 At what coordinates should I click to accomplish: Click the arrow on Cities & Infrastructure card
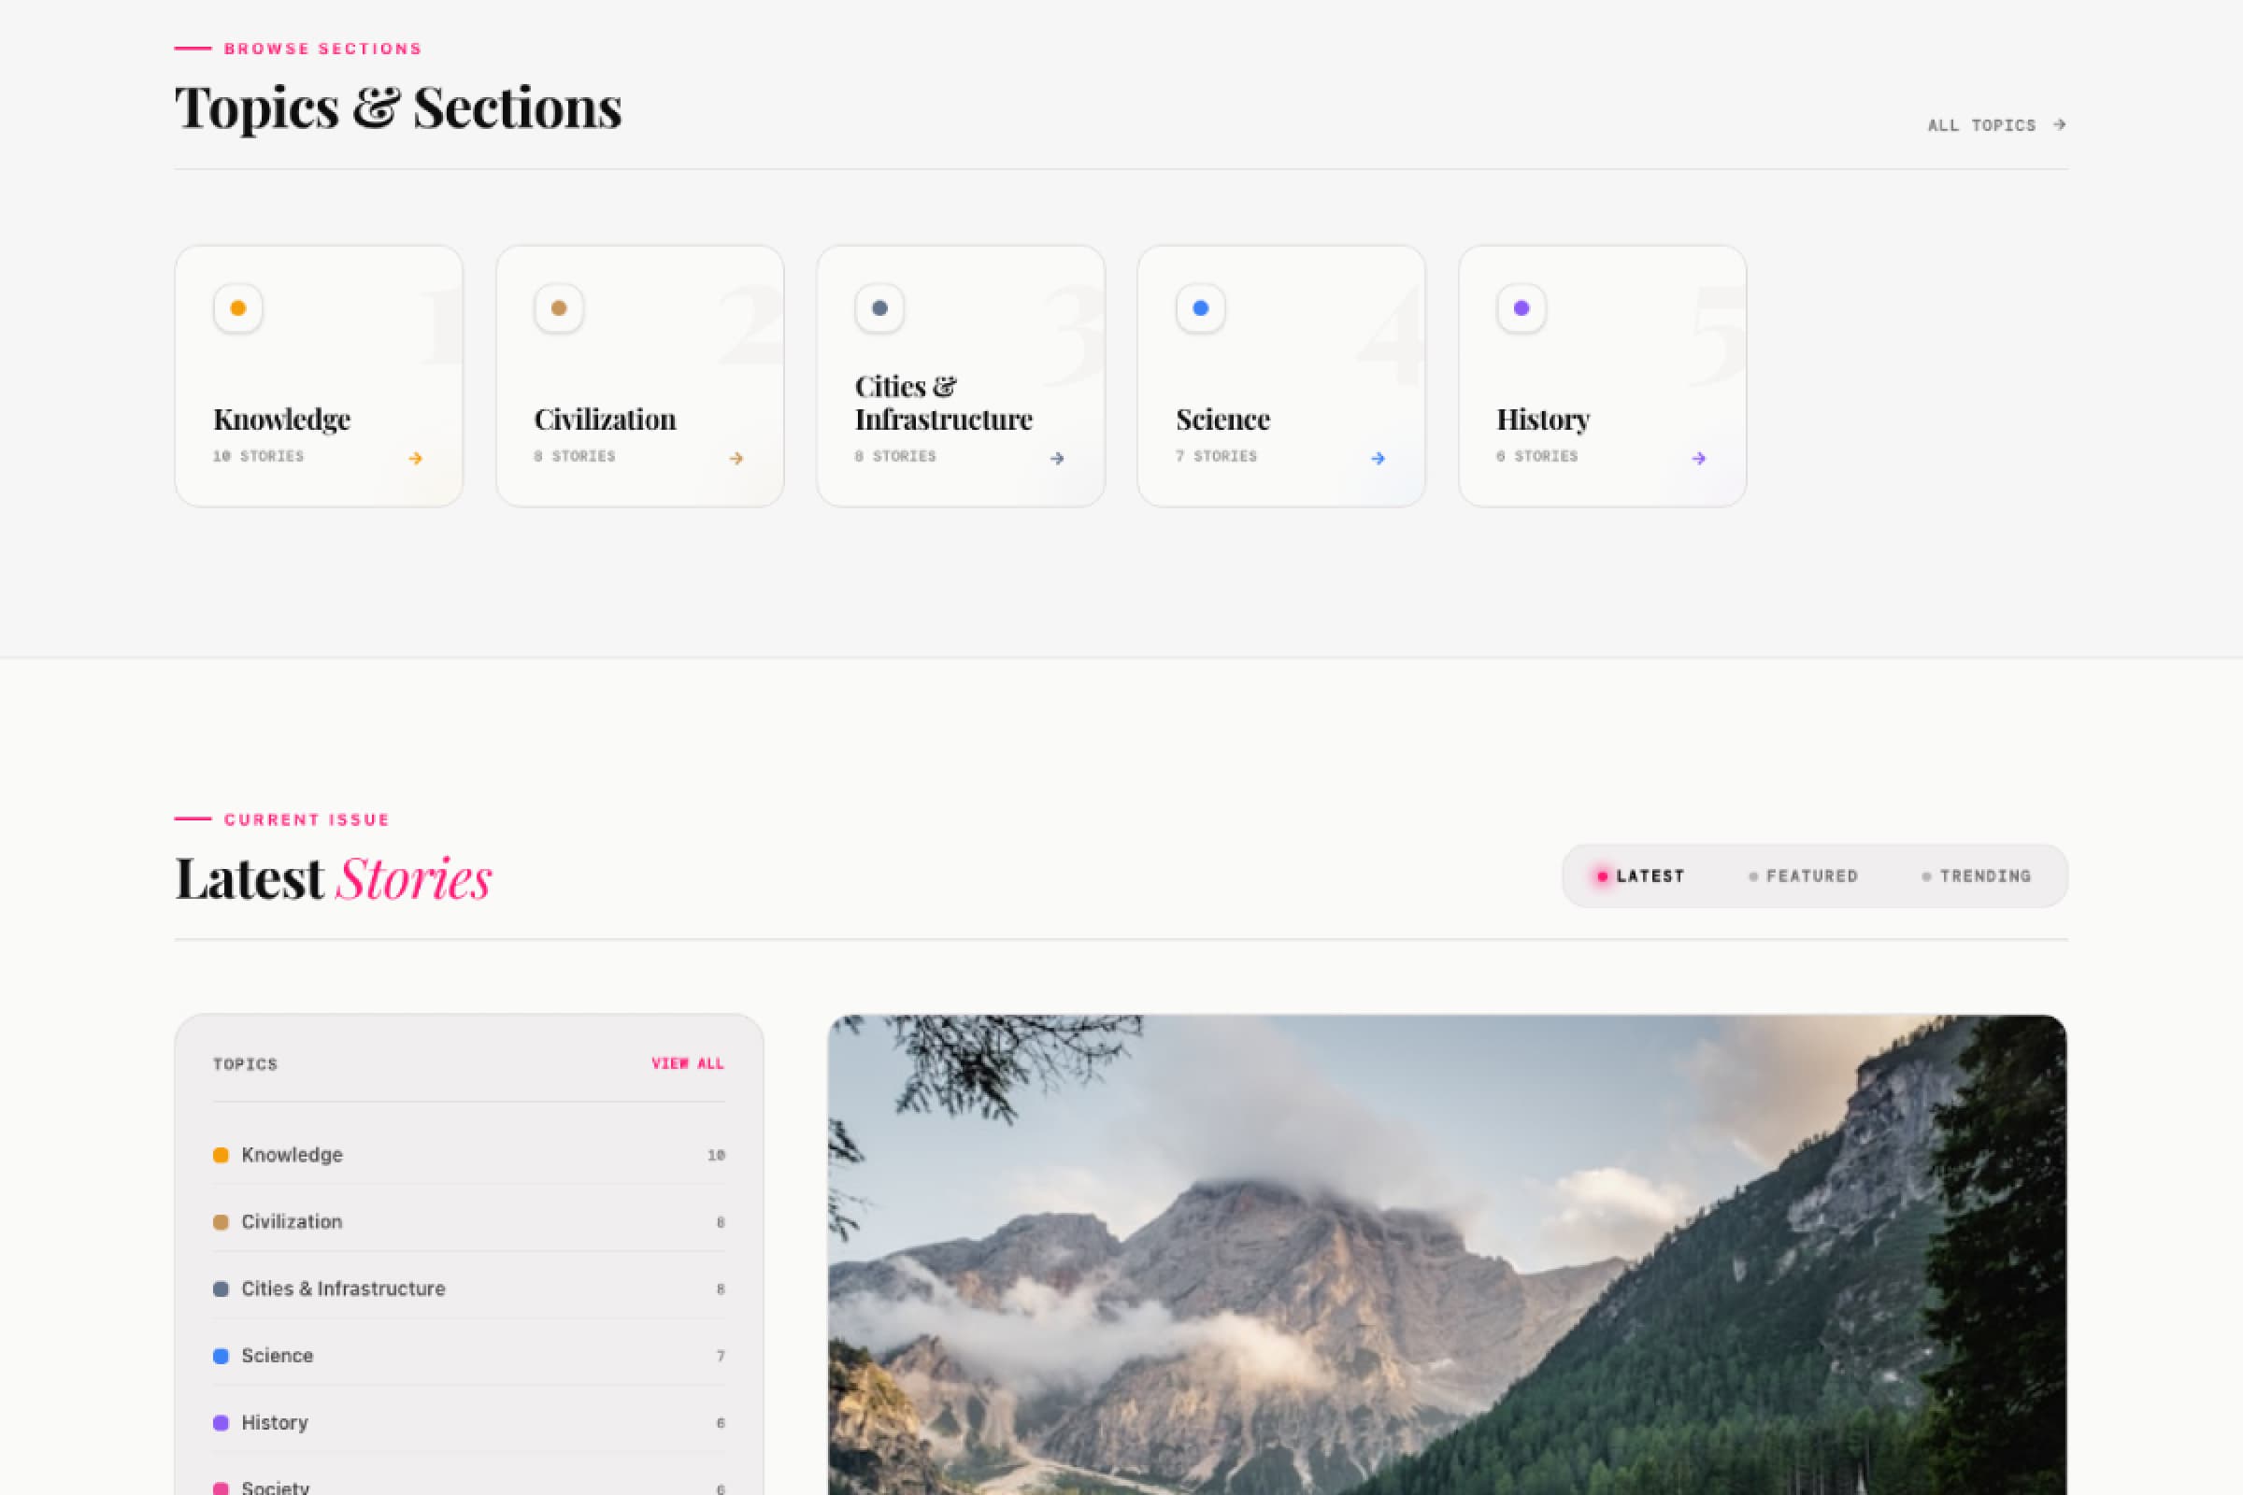click(x=1057, y=459)
